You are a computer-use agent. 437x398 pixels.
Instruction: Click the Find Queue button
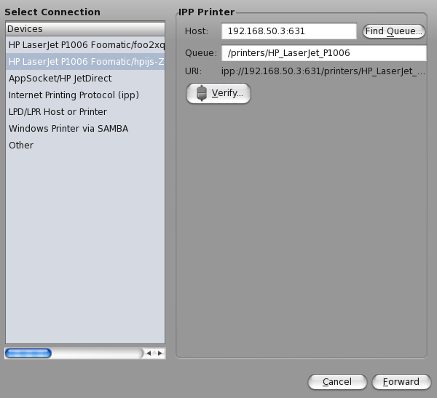coord(394,31)
